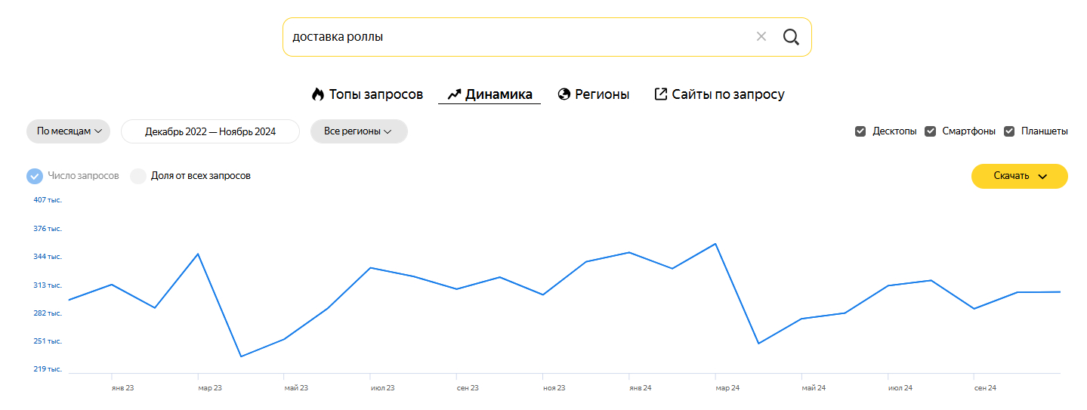Click the globe icon for Регионы
Viewport: 1087px width, 410px height.
click(564, 94)
